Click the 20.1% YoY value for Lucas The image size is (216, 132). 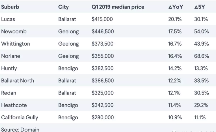(175, 19)
